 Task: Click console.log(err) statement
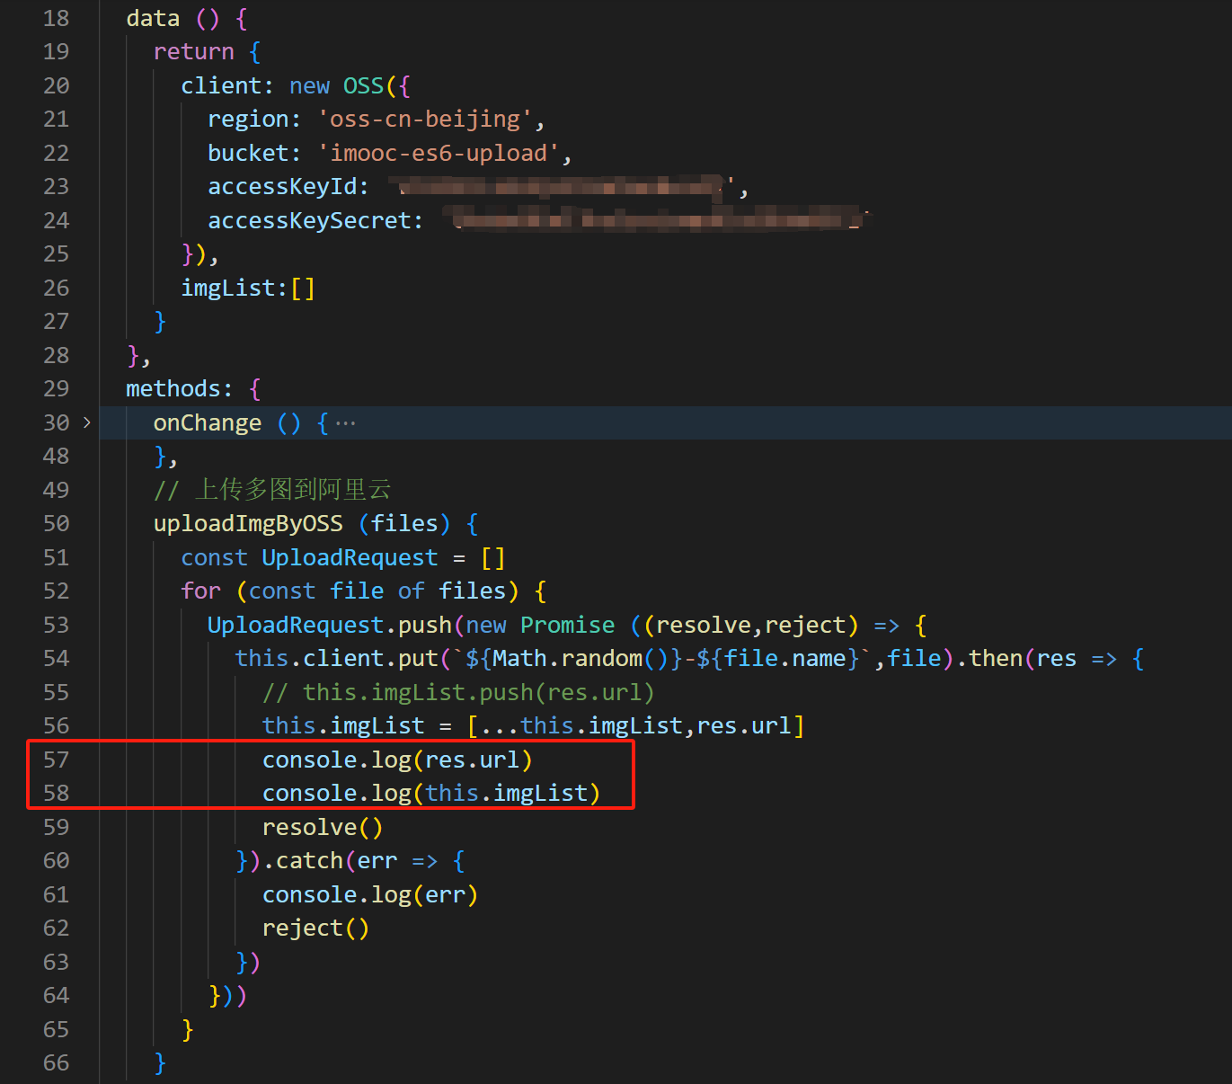370,894
